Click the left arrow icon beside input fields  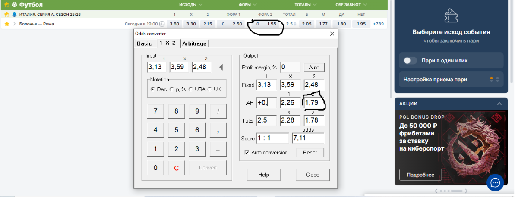click(x=221, y=67)
